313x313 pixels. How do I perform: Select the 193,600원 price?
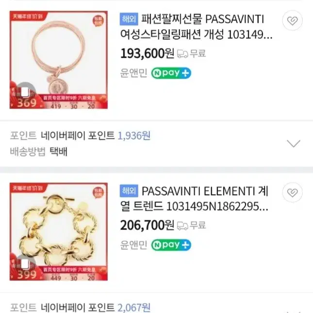coord(148,53)
